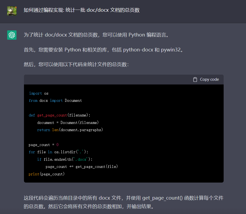This screenshot has height=214, width=246.
Task: Click the 'for file in os.listdir' line
Action: pyautogui.click(x=58, y=152)
